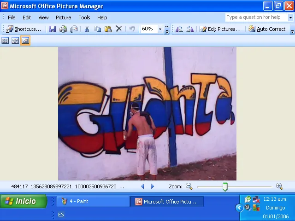Open the Shortcuts pane button
295x221 pixels.
pyautogui.click(x=24, y=29)
